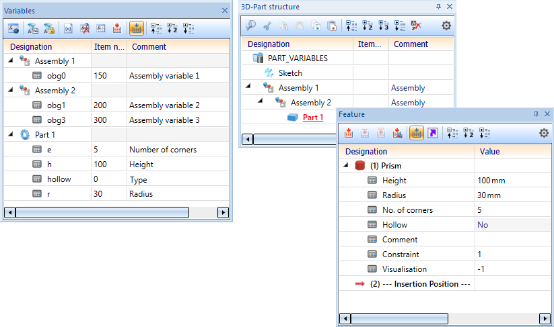This screenshot has height=327, width=554.
Task: Collapse Assembly 2 in 3D-Part structure tree
Action: click(x=261, y=101)
